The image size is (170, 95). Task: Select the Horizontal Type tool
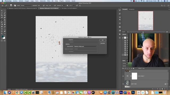2,29
